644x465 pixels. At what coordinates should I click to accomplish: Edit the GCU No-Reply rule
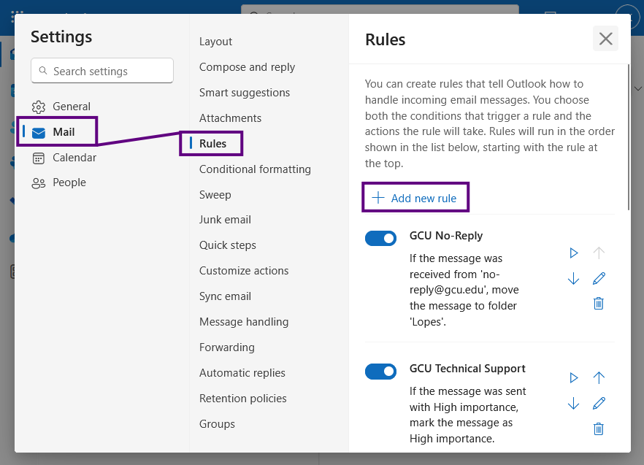[x=599, y=279]
